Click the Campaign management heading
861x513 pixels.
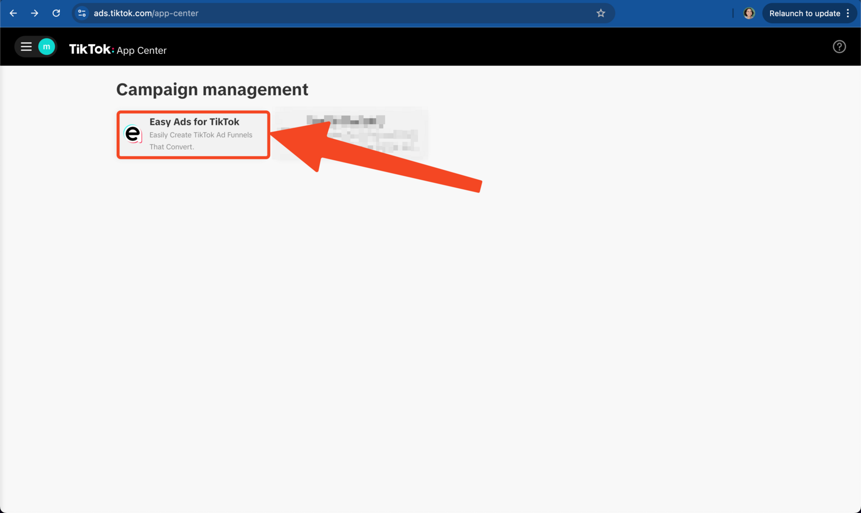click(x=212, y=89)
